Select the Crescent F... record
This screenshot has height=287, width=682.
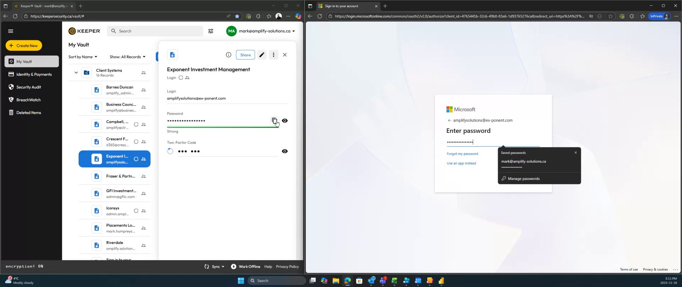pyautogui.click(x=114, y=142)
